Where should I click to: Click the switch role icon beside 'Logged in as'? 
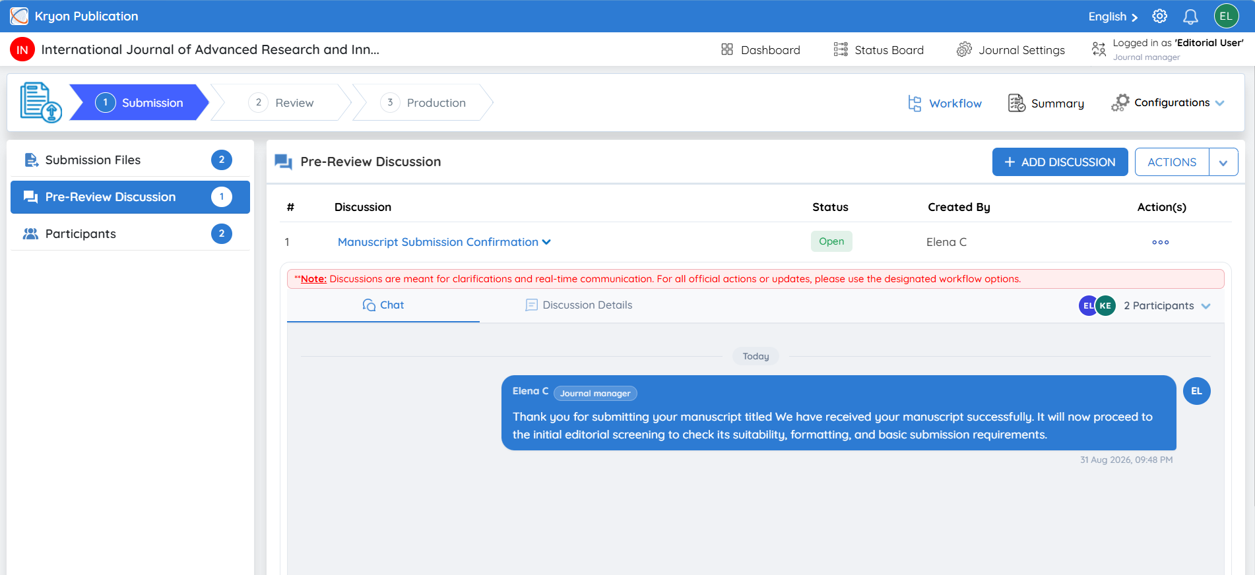(x=1099, y=49)
